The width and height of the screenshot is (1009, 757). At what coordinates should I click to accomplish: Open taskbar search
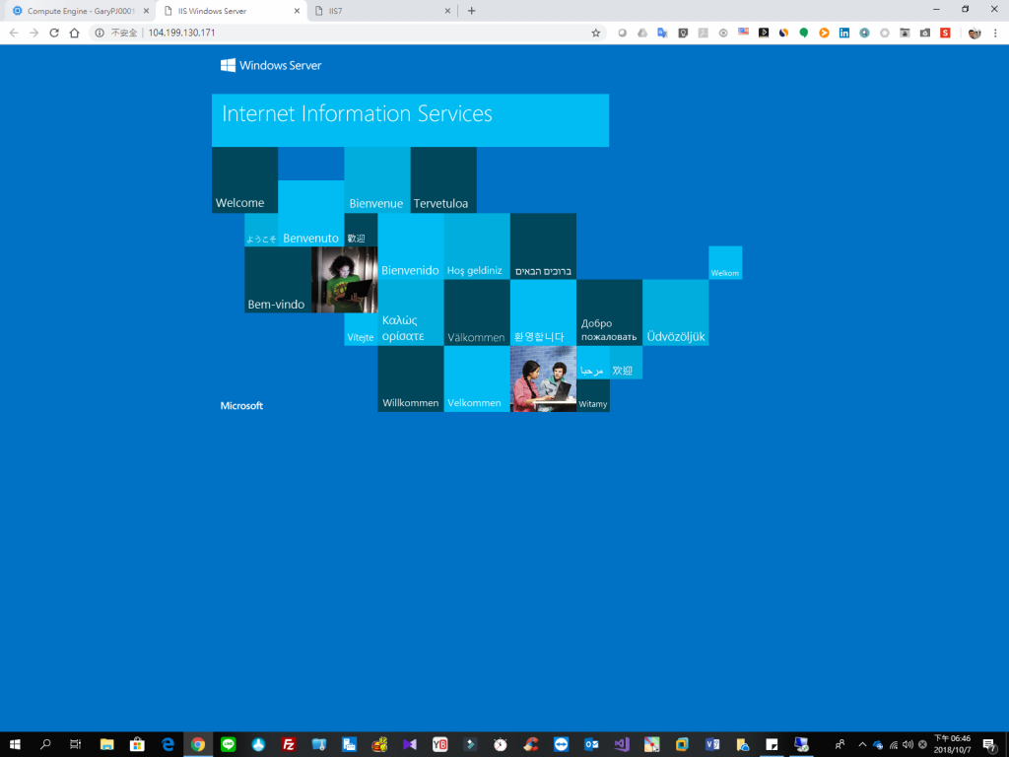pyautogui.click(x=45, y=744)
